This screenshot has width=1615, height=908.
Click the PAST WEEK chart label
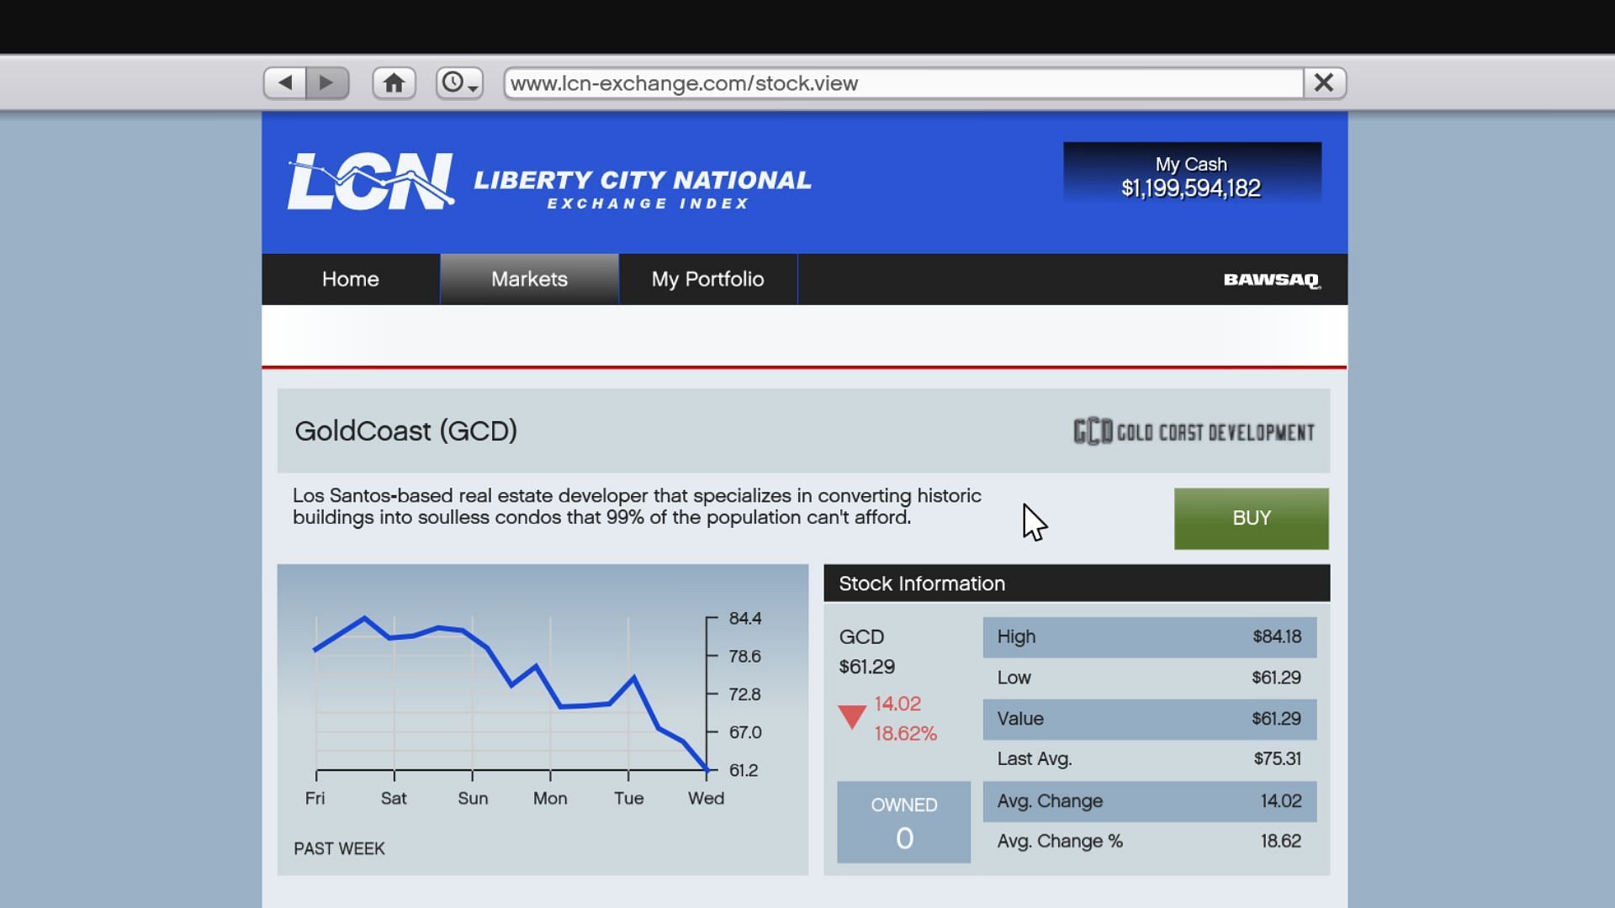pos(339,849)
